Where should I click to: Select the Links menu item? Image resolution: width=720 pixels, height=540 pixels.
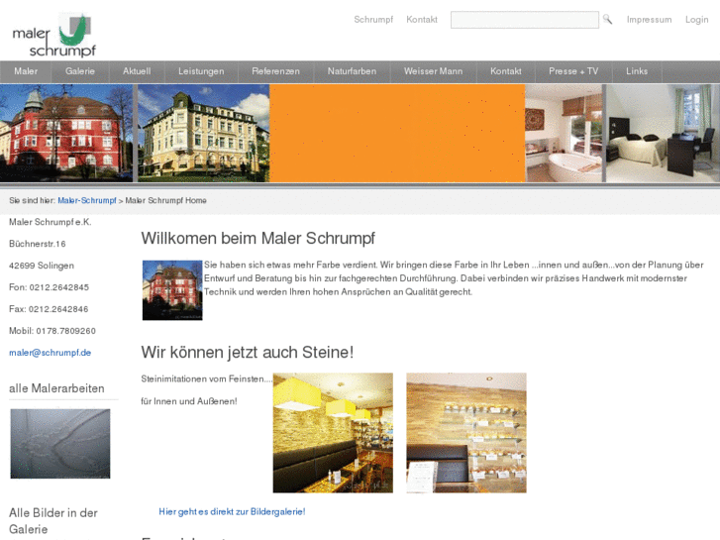[637, 71]
